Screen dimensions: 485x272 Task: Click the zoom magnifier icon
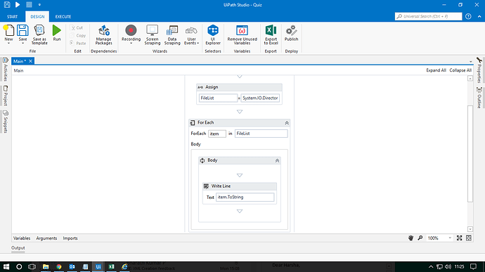click(x=420, y=238)
